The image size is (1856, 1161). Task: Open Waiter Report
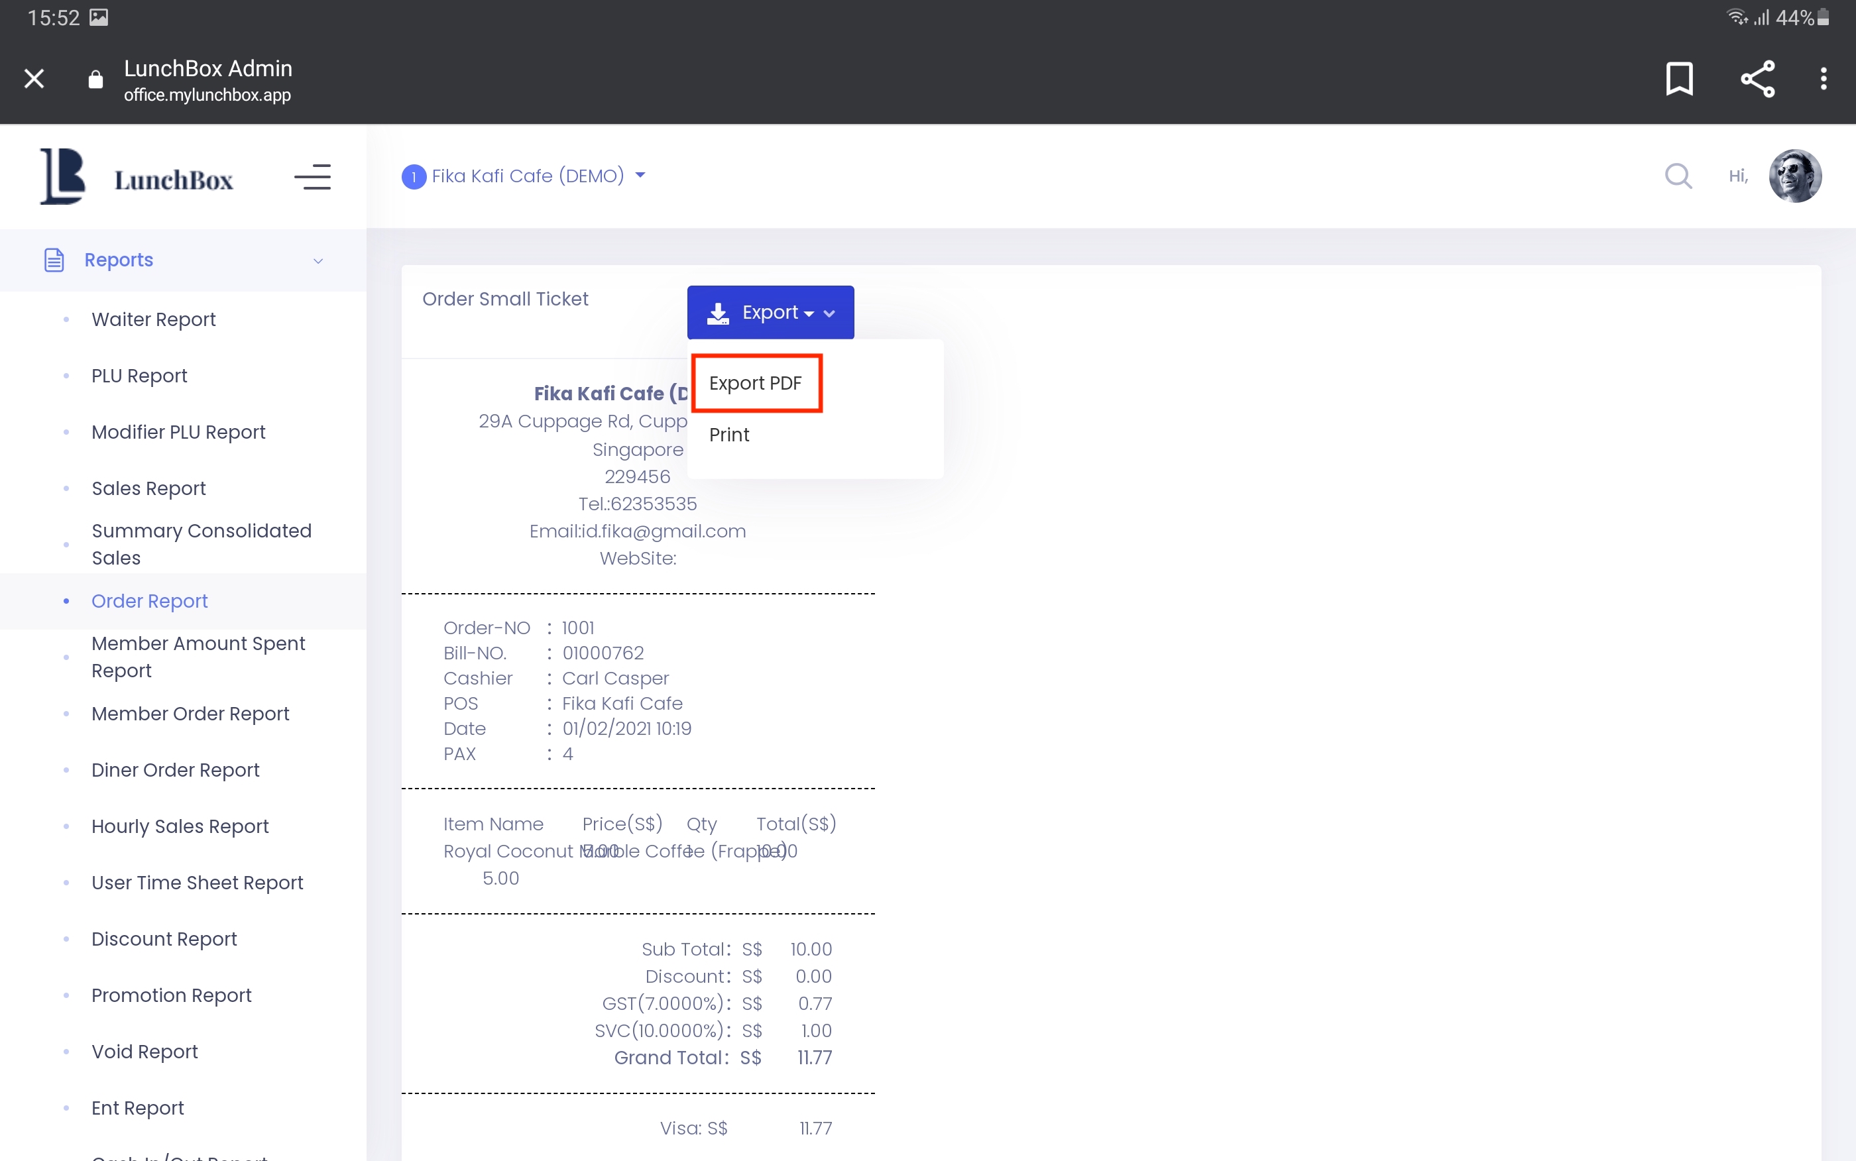154,319
